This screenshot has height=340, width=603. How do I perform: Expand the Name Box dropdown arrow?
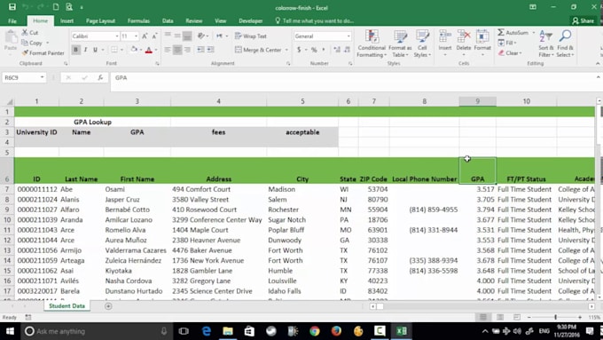point(42,77)
